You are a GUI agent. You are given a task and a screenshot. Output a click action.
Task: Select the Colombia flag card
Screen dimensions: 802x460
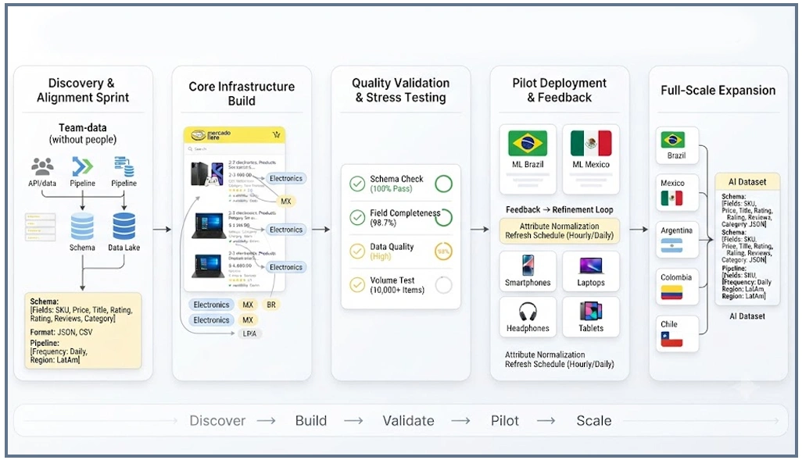(x=677, y=287)
